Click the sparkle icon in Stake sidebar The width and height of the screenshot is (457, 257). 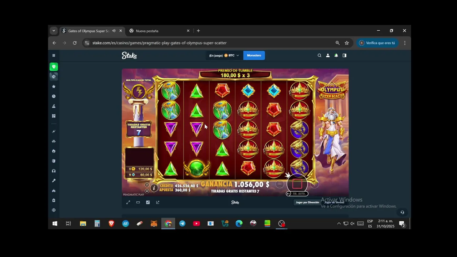point(54,131)
